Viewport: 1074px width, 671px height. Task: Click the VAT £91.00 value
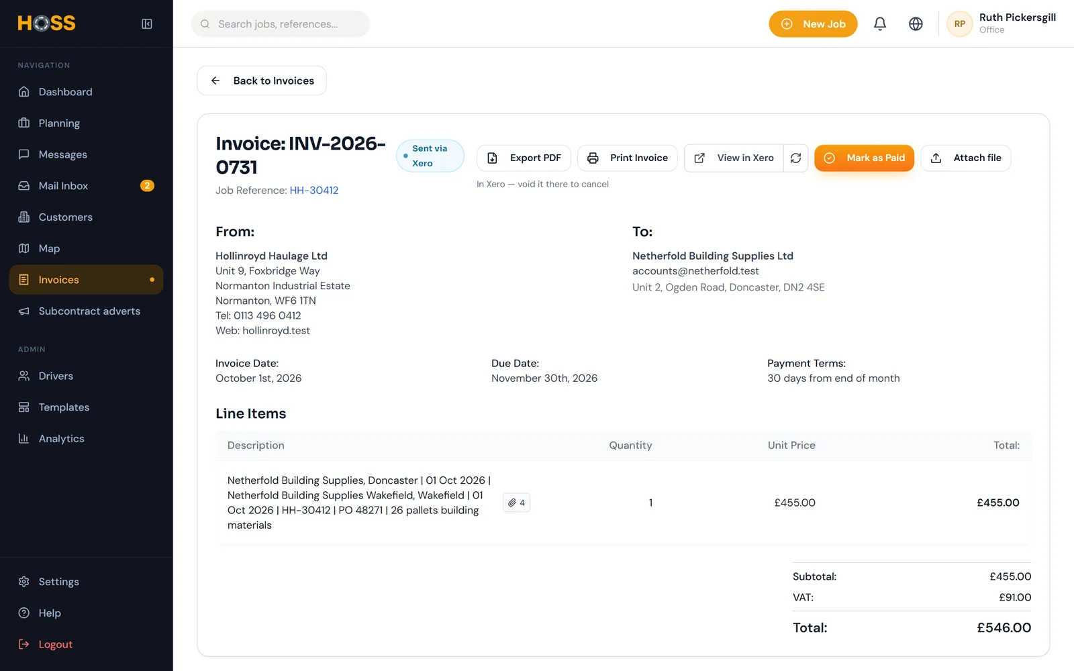pos(1015,597)
